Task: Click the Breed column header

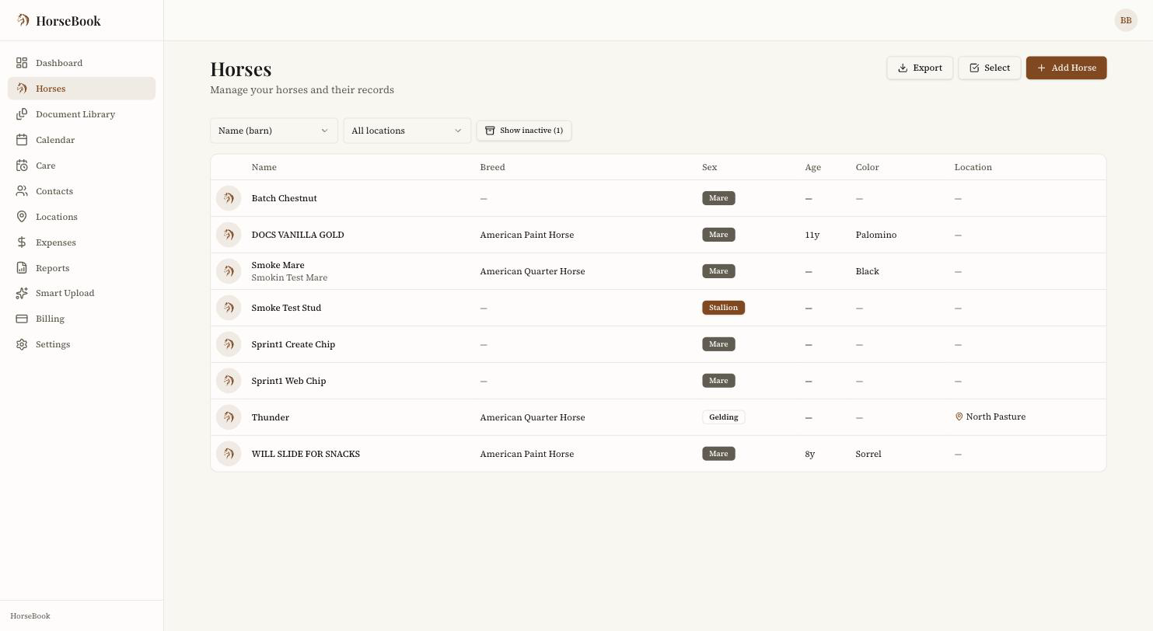Action: point(493,167)
